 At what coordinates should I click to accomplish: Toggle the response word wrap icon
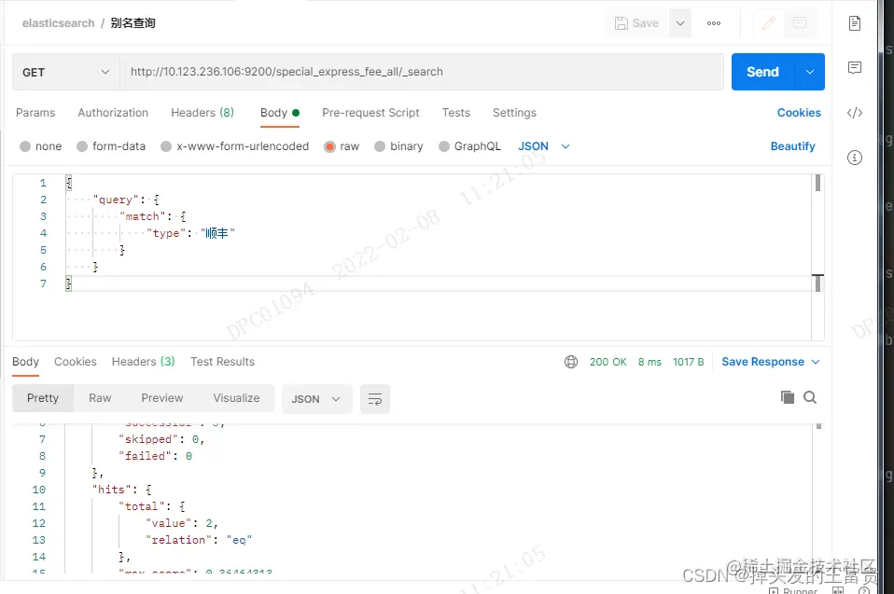click(x=374, y=399)
